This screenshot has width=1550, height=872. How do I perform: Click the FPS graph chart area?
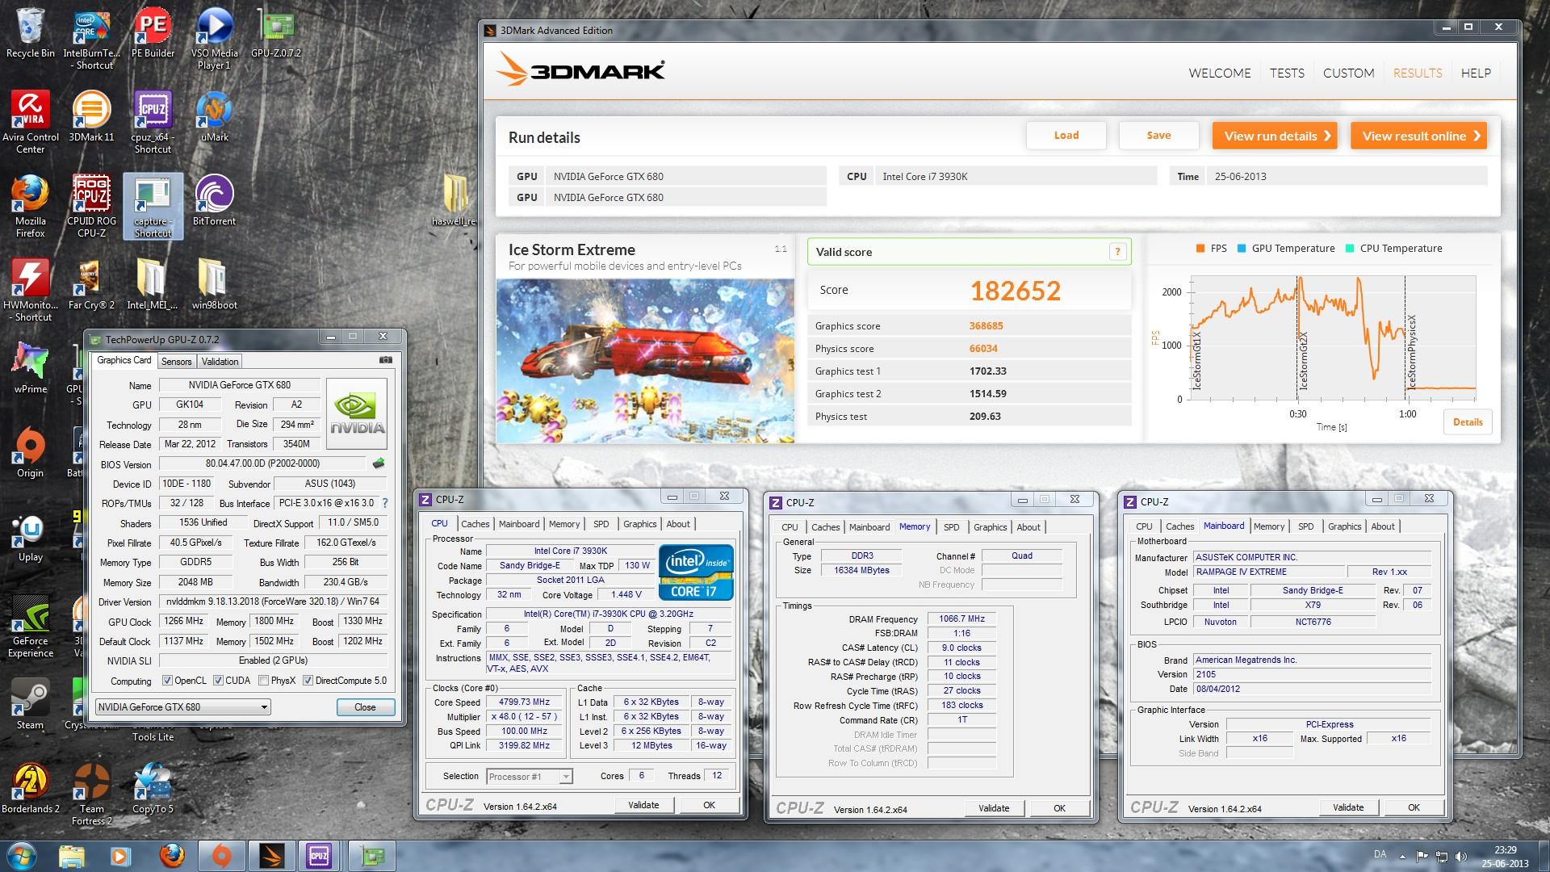point(1333,338)
